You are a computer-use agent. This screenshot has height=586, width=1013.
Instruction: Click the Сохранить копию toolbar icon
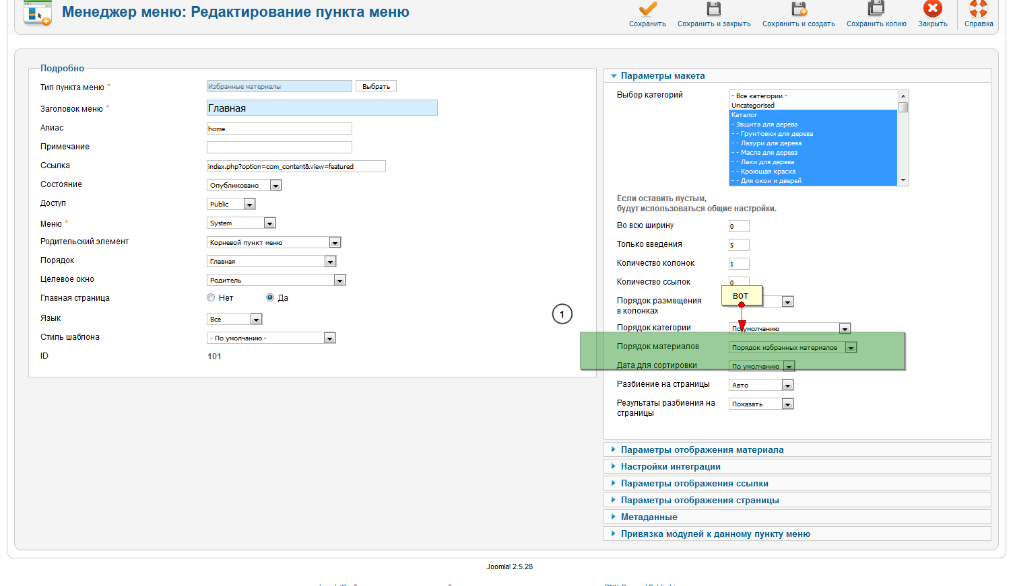coord(876,9)
